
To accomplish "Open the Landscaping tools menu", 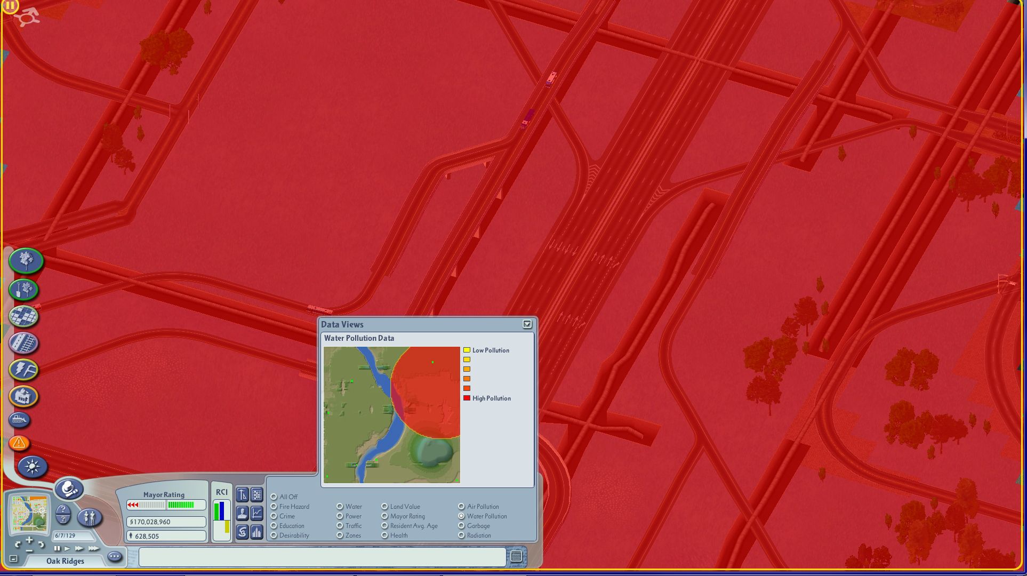I will [x=25, y=260].
